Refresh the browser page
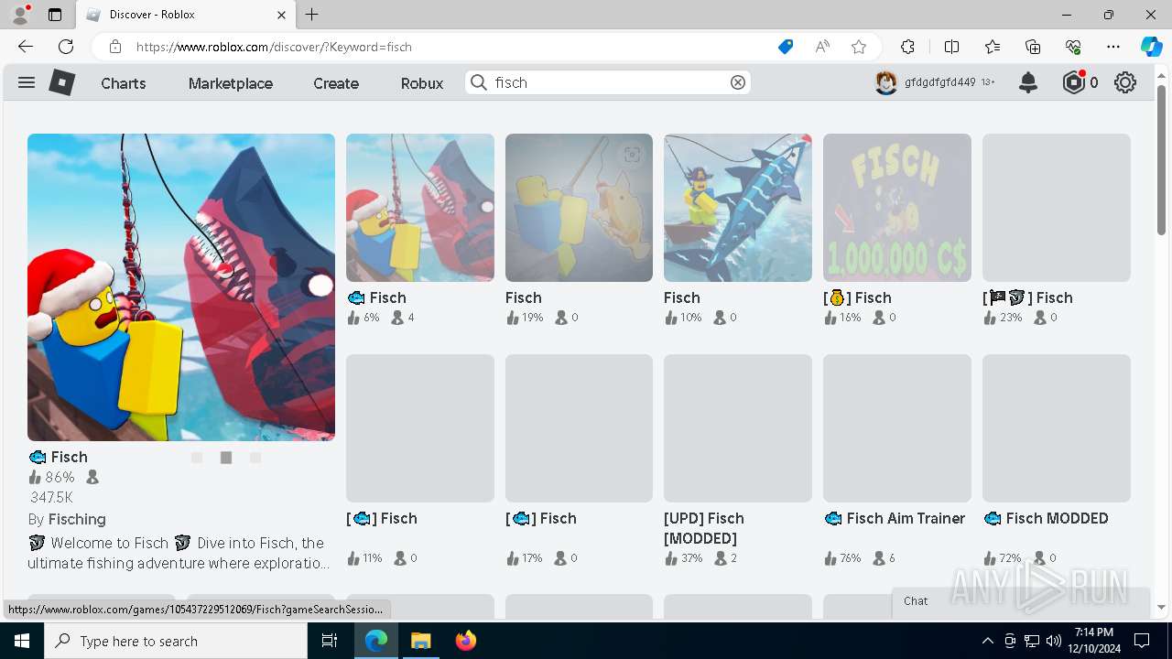Screen dimensions: 1172x659 (x=66, y=47)
